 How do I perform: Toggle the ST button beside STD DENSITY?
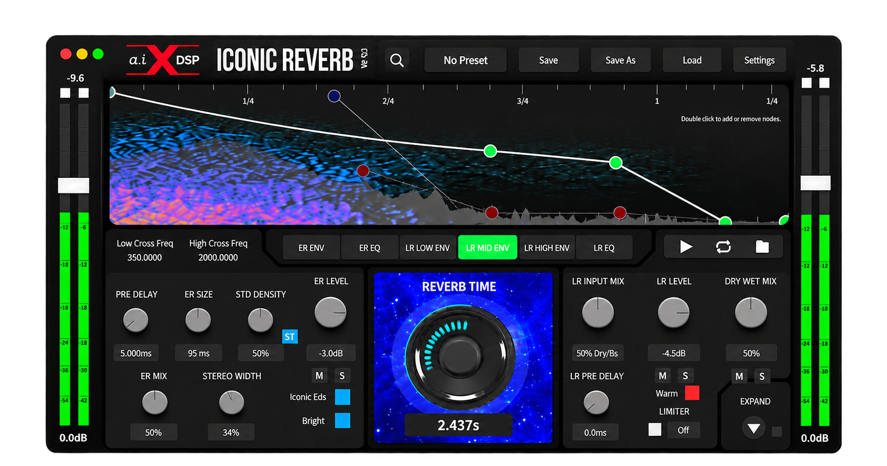click(x=290, y=337)
